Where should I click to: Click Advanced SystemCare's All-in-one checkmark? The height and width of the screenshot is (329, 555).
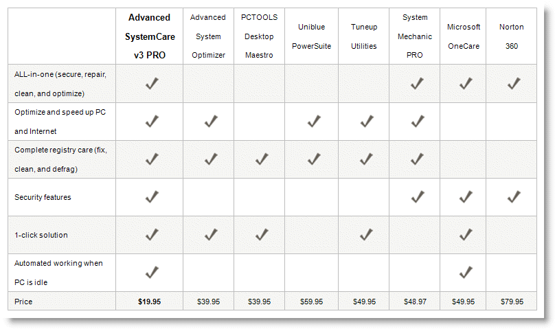[x=152, y=84]
